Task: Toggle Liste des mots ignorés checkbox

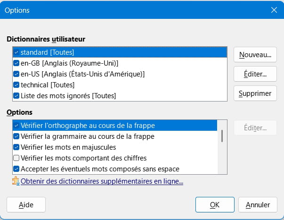Action: [16, 96]
